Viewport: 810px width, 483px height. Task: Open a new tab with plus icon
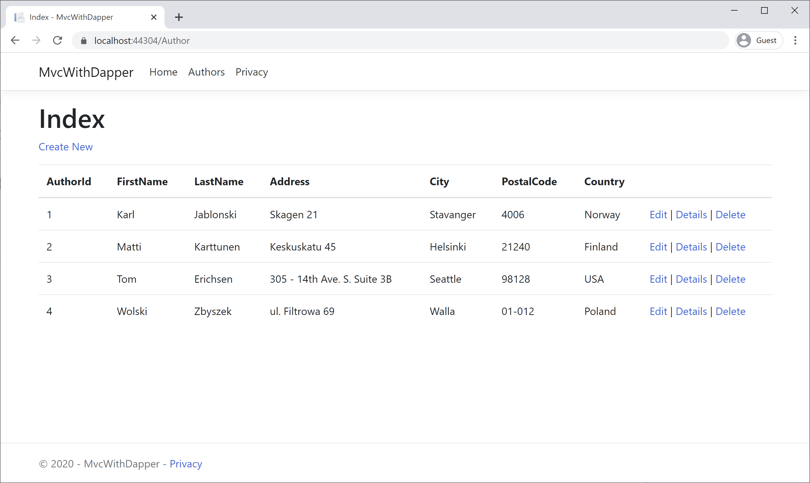coord(179,17)
